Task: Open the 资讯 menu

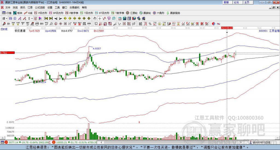Action: pos(22,7)
